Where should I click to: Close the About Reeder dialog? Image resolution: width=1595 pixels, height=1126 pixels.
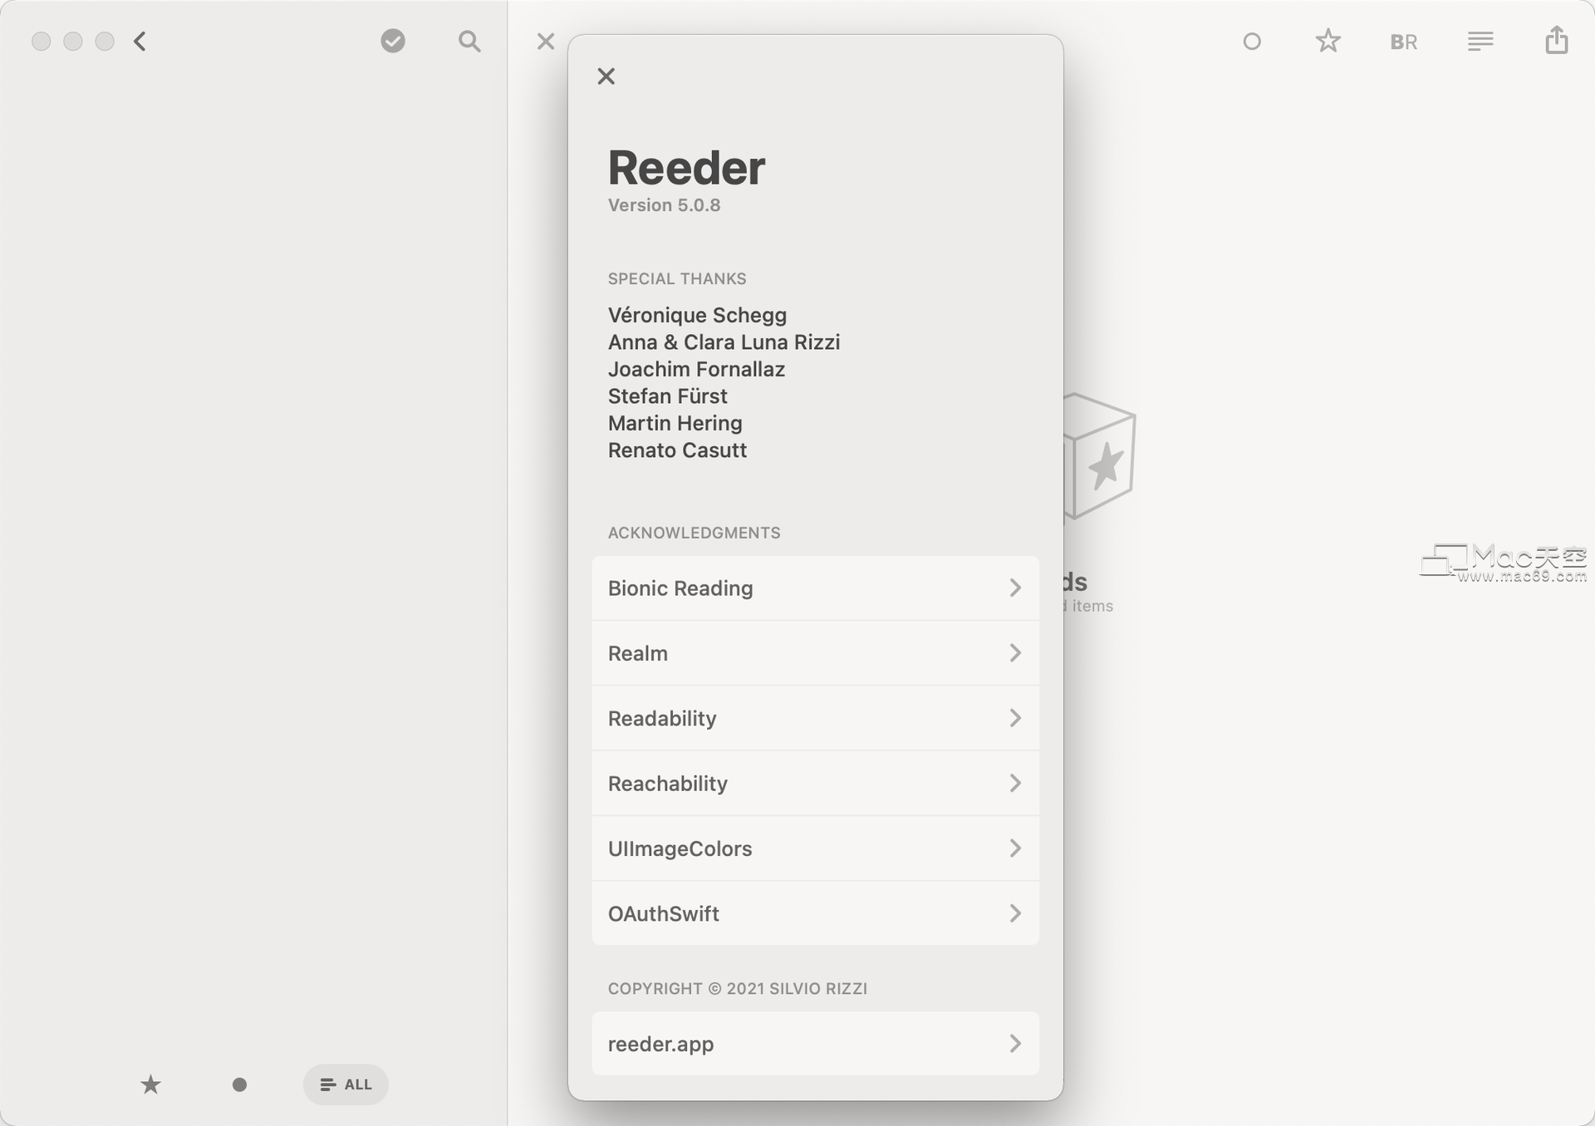point(606,74)
